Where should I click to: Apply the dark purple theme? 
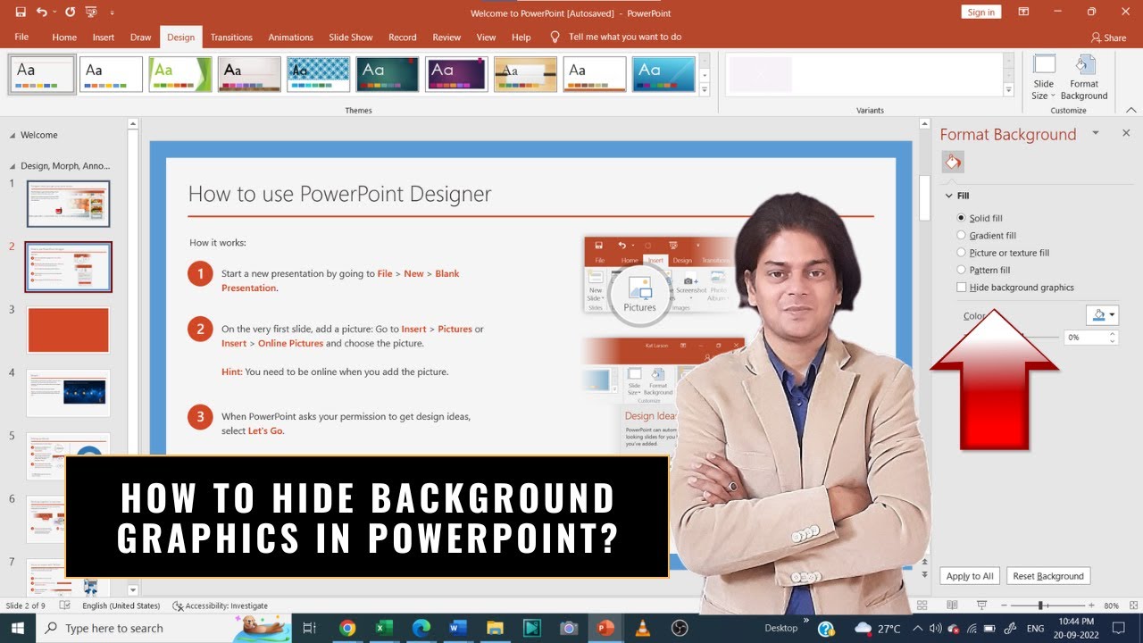[456, 74]
